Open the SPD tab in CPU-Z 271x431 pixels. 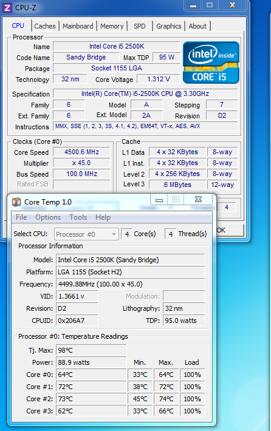(x=140, y=26)
